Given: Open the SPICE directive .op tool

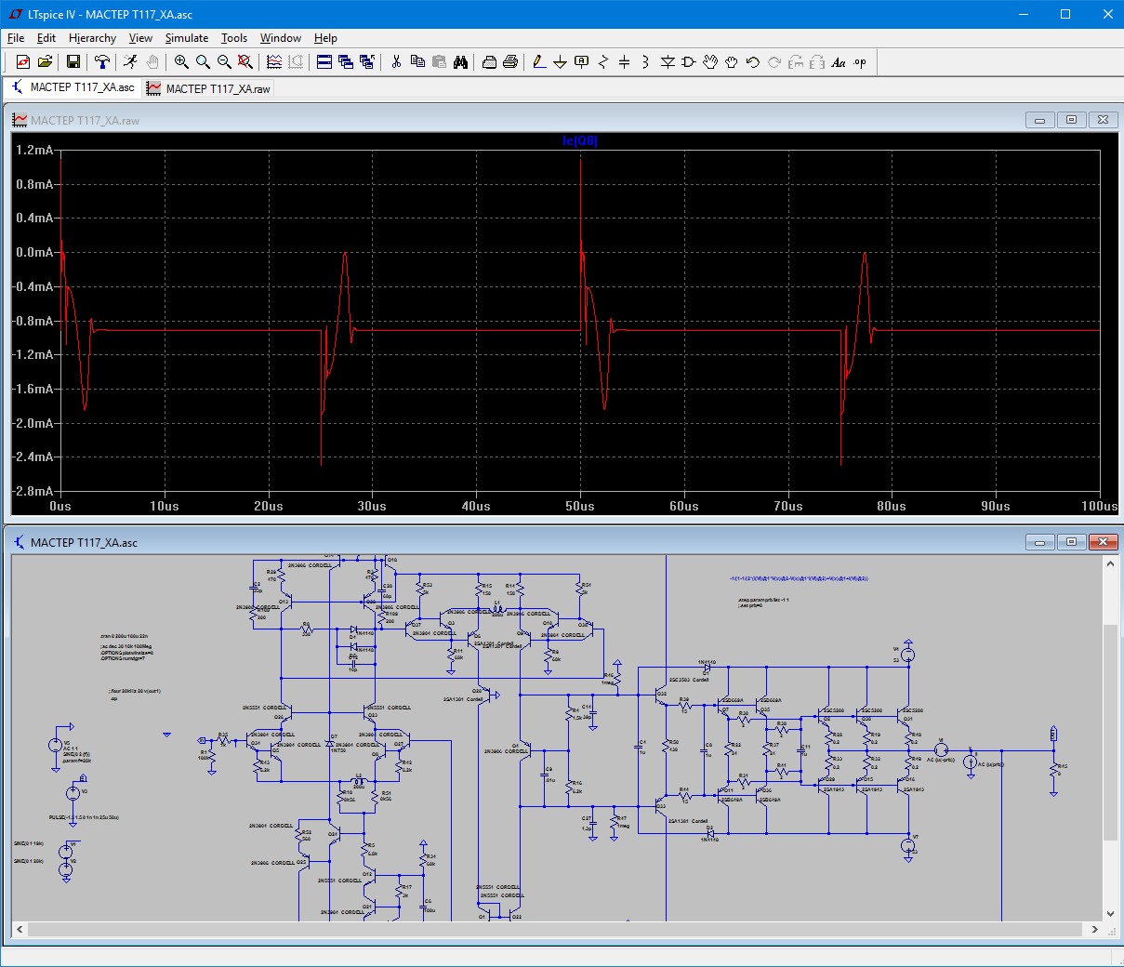Looking at the screenshot, I should point(860,62).
